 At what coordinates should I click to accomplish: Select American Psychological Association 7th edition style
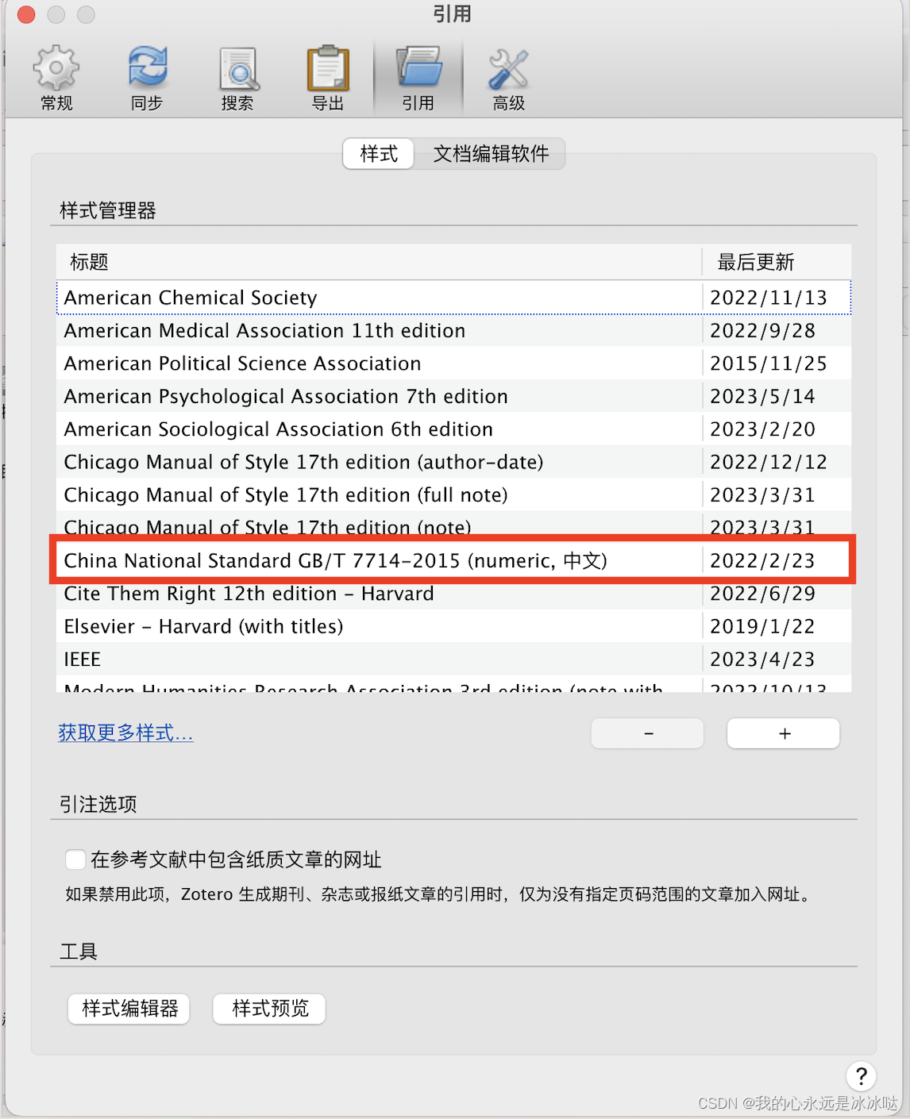pyautogui.click(x=453, y=396)
